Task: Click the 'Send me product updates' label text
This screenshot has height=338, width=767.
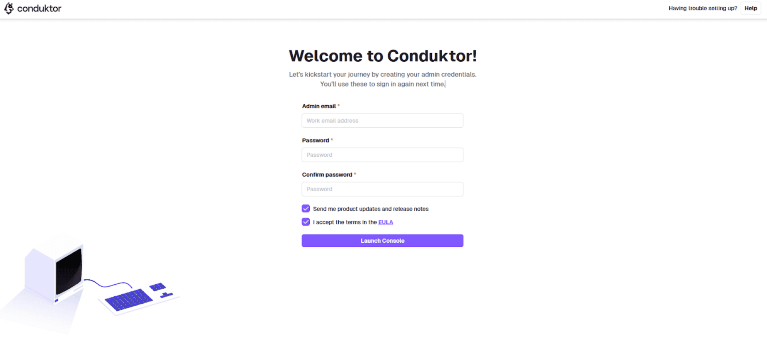Action: tap(370, 209)
